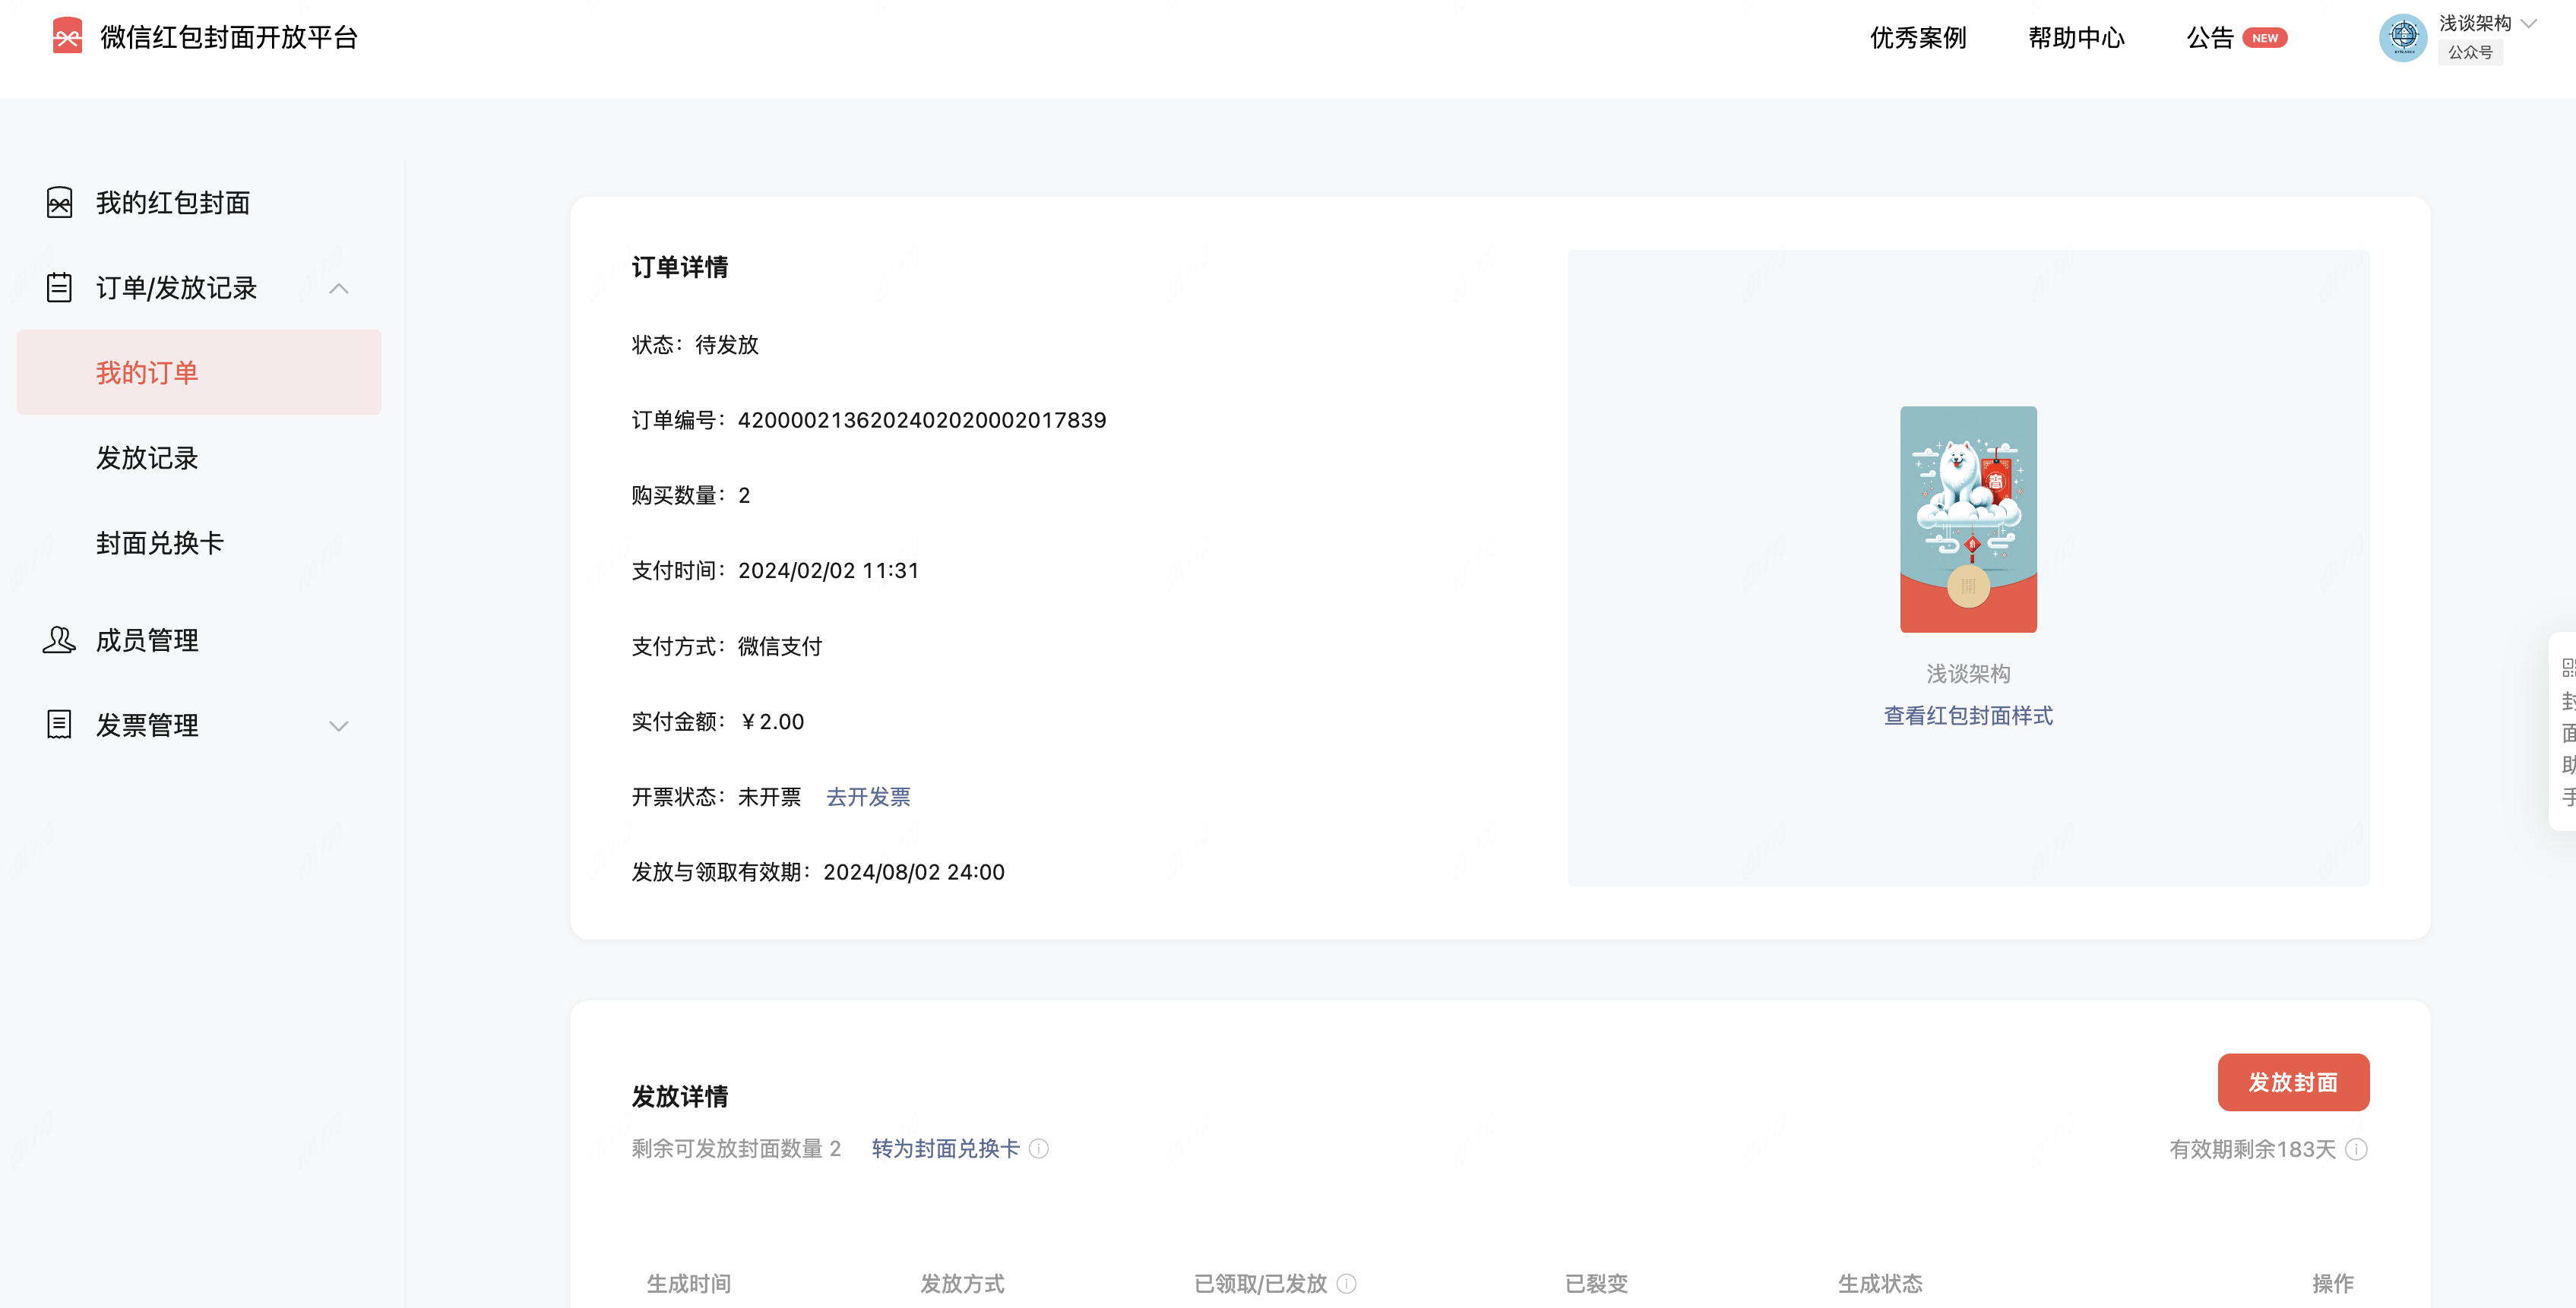Click the 发票管理 document icon
Image resolution: width=2576 pixels, height=1308 pixels.
60,725
